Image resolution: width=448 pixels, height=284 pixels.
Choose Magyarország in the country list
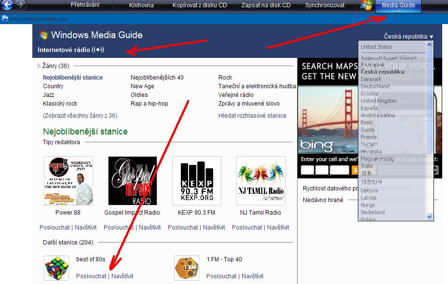click(x=377, y=159)
